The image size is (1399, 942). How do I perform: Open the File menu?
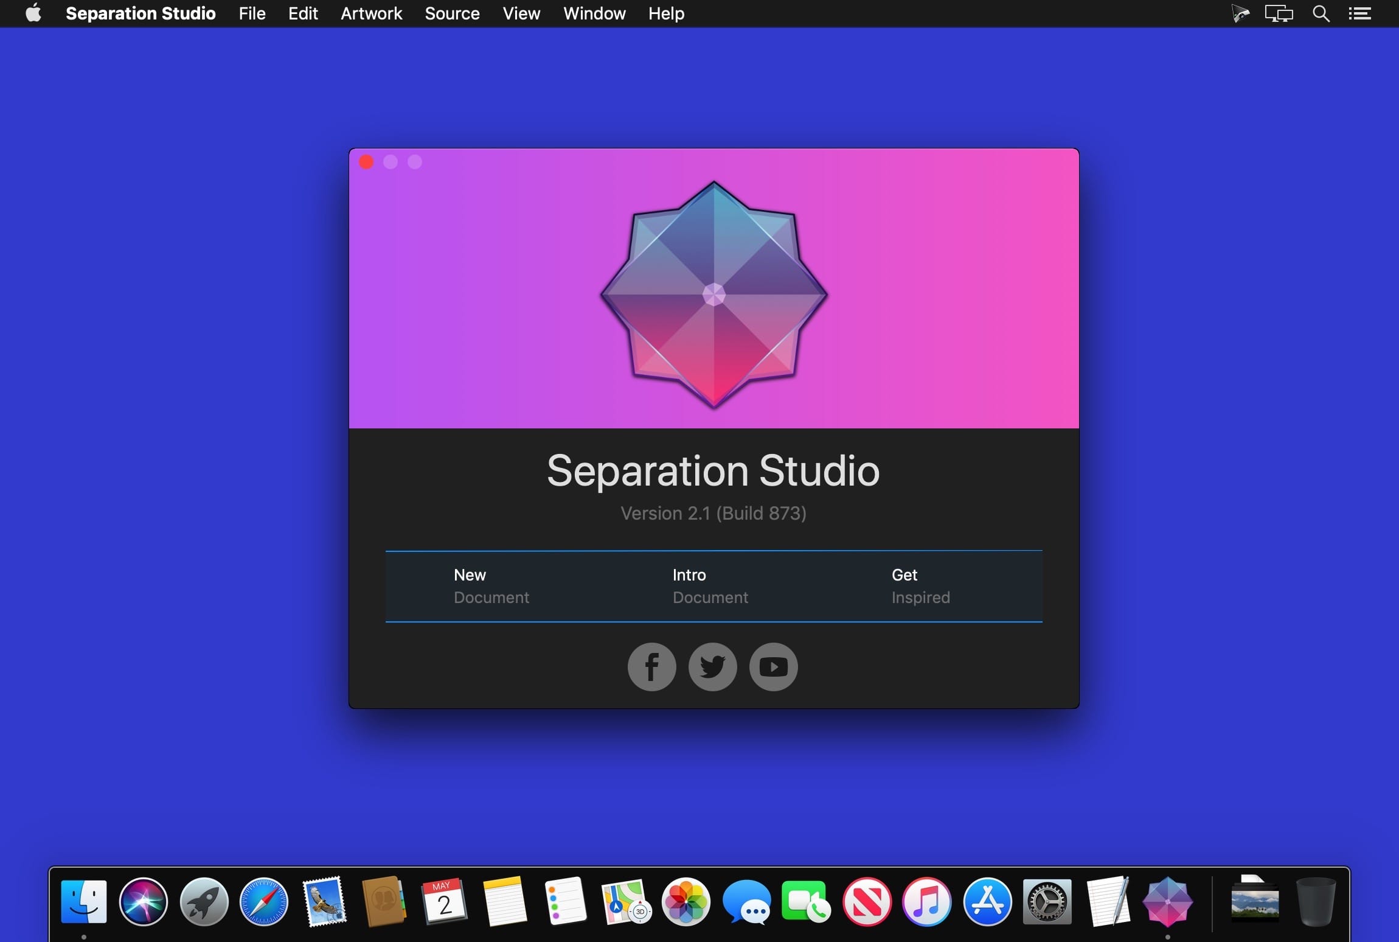(252, 13)
